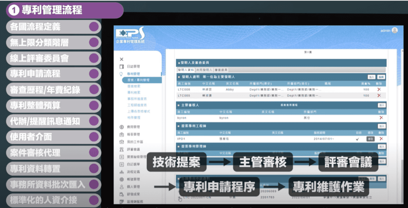Click the 帳號管理 gear icon

[121, 179]
